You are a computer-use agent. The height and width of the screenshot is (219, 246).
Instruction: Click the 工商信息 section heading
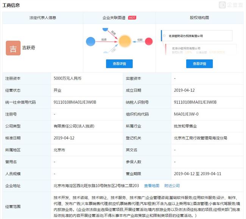[x=11, y=5]
